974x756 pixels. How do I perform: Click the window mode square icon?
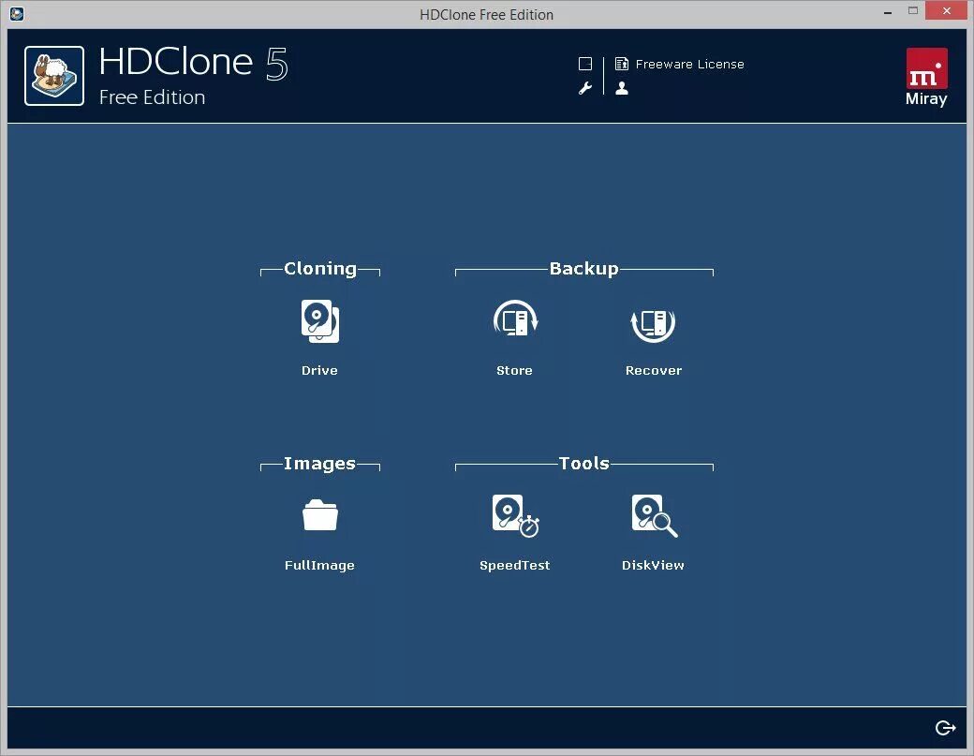(585, 64)
